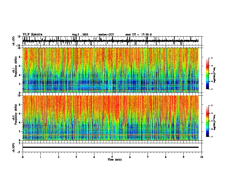Click inside the ch.1 spectrogram panel
The width and height of the screenshot is (227, 176).
click(111, 70)
